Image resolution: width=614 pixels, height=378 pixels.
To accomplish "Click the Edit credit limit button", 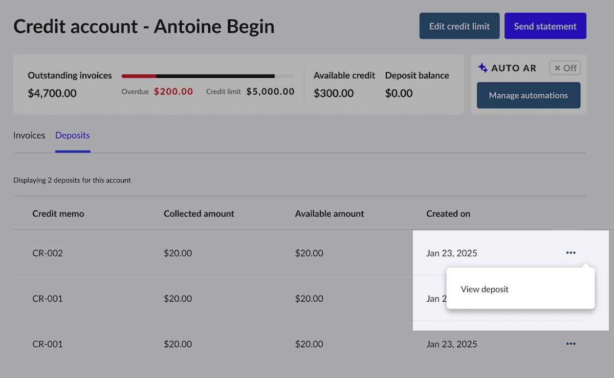I will click(459, 26).
